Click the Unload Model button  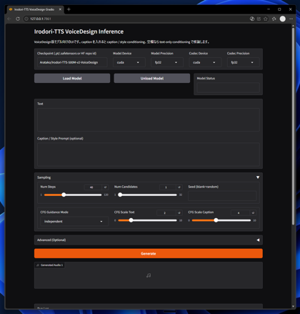152,78
